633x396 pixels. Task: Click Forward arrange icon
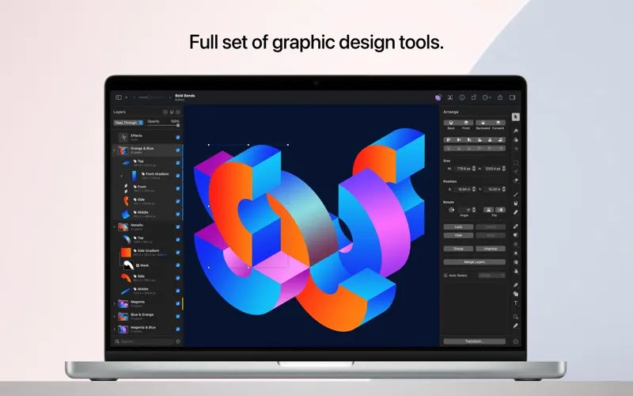pyautogui.click(x=498, y=123)
